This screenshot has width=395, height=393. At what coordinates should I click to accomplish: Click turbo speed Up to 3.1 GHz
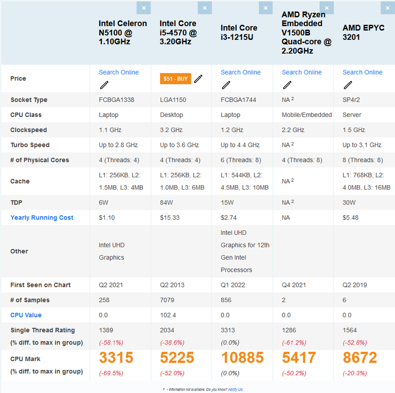(x=362, y=145)
